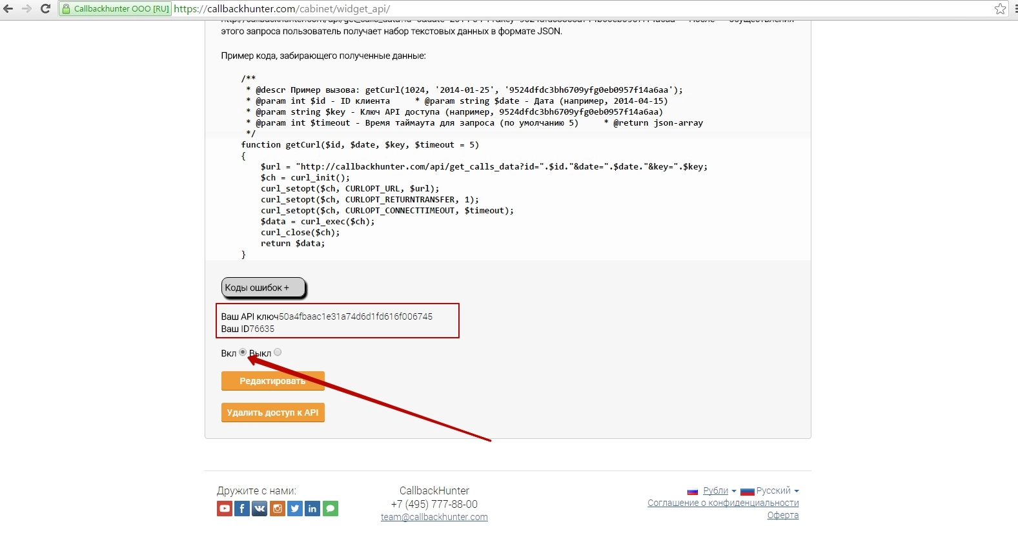Screen dimensions: 1018x533
Task: Open the Рубли currency dropdown
Action: 720,491
